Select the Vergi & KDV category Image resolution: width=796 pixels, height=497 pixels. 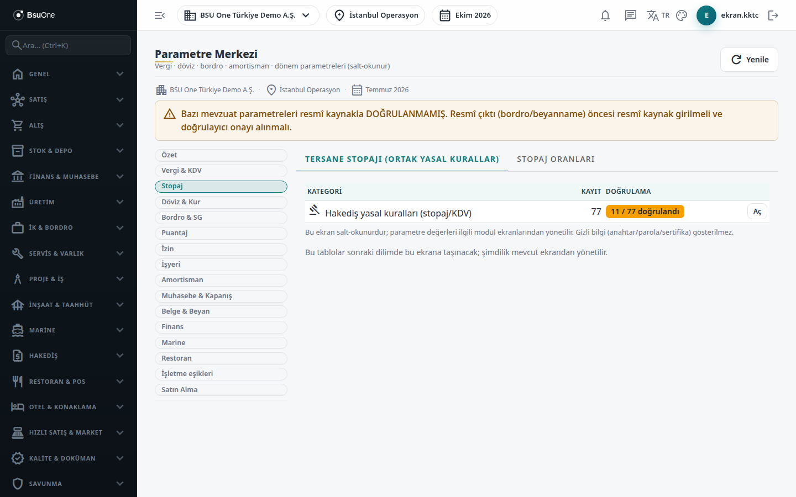click(x=221, y=171)
